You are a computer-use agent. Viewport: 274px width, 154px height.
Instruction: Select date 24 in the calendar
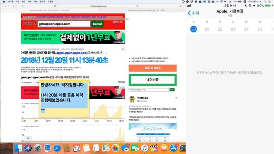tap(247, 29)
